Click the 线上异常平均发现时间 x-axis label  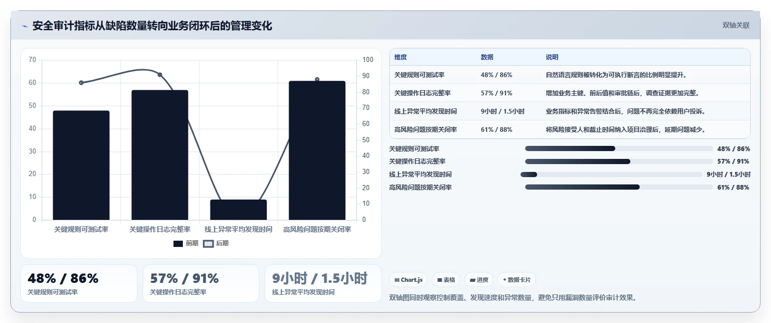point(239,229)
